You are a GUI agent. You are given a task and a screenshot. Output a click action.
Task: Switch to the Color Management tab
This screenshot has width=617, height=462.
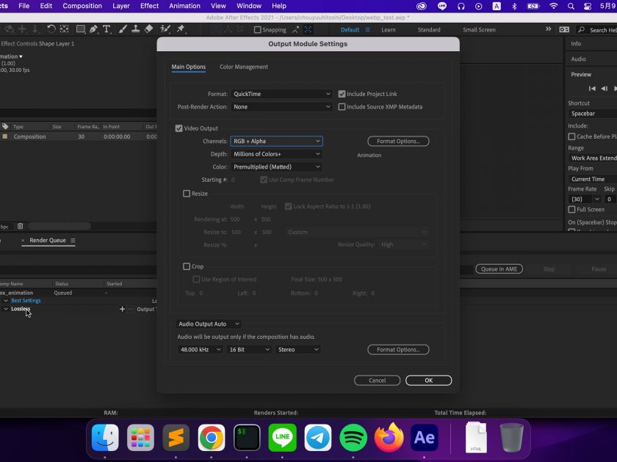click(x=244, y=67)
